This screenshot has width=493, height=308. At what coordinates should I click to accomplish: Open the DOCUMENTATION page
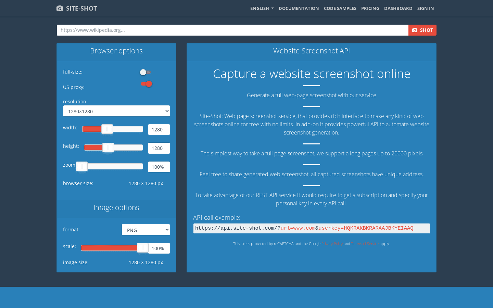pos(299,8)
